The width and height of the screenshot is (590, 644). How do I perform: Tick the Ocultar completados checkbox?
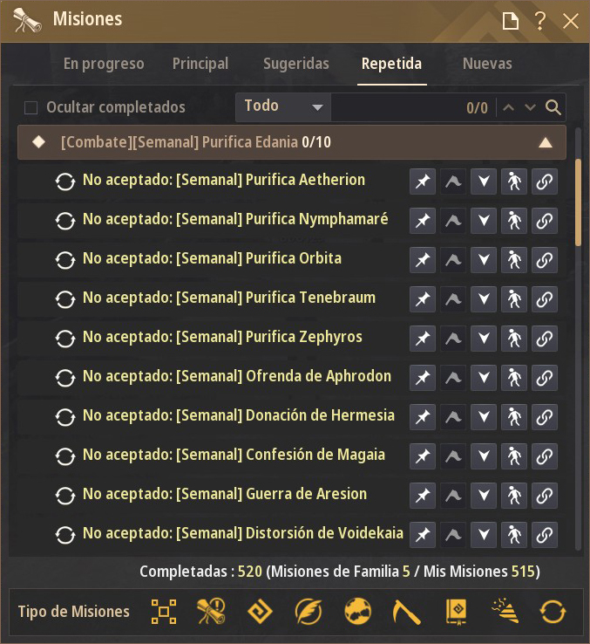point(31,108)
